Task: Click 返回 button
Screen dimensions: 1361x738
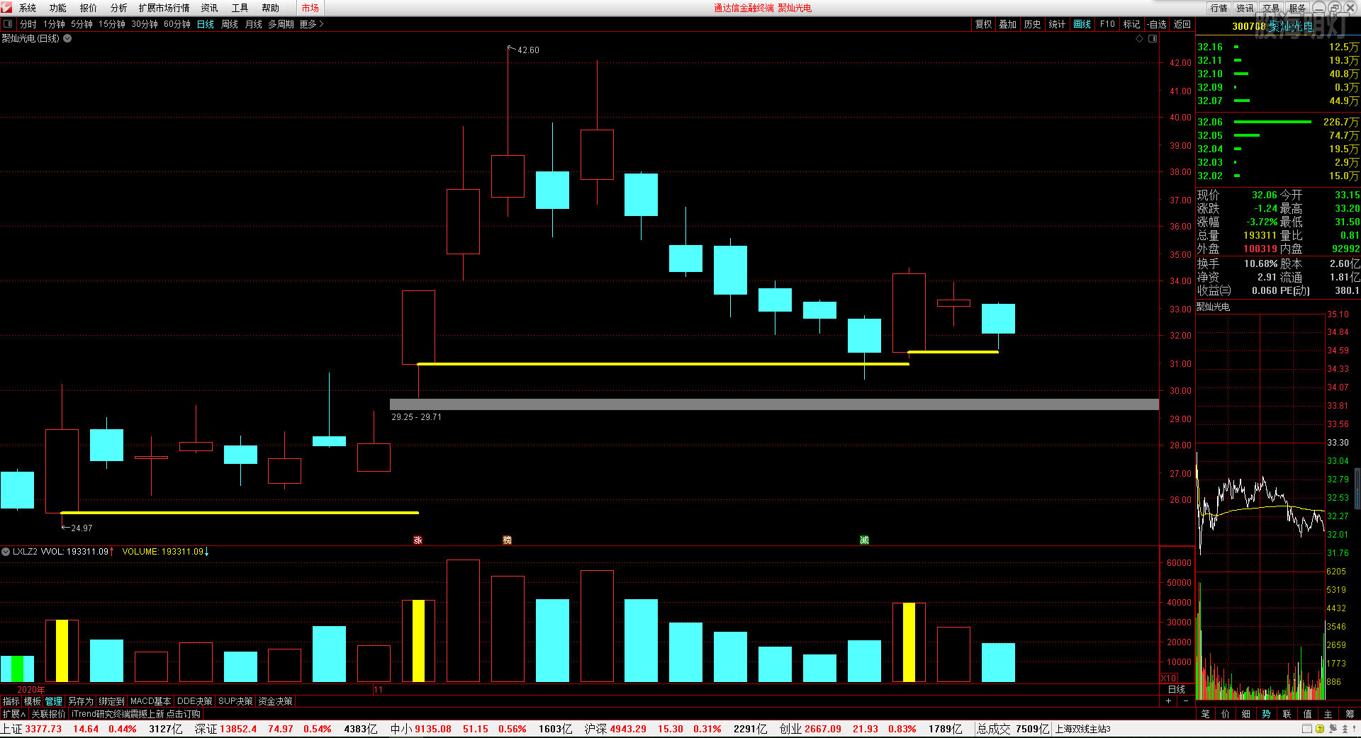Action: point(1182,24)
